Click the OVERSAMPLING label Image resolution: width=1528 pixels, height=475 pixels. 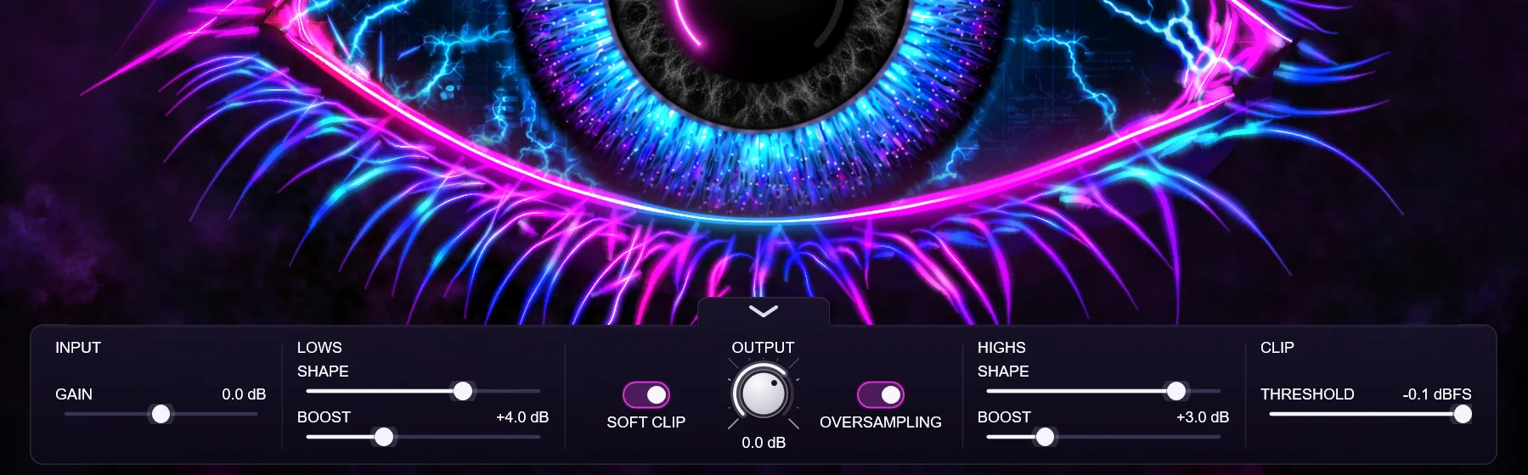(881, 422)
